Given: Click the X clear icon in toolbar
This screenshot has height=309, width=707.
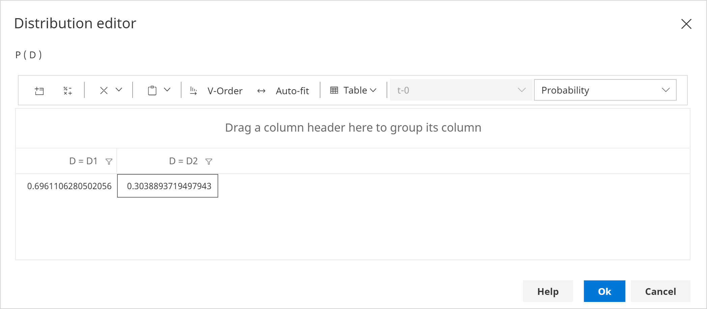Looking at the screenshot, I should [104, 91].
